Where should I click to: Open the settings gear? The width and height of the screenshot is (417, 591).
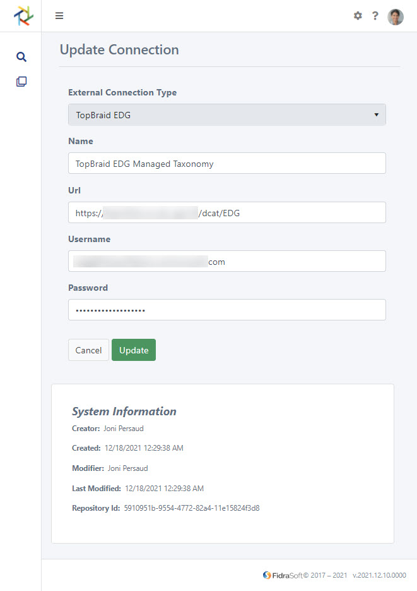click(358, 16)
